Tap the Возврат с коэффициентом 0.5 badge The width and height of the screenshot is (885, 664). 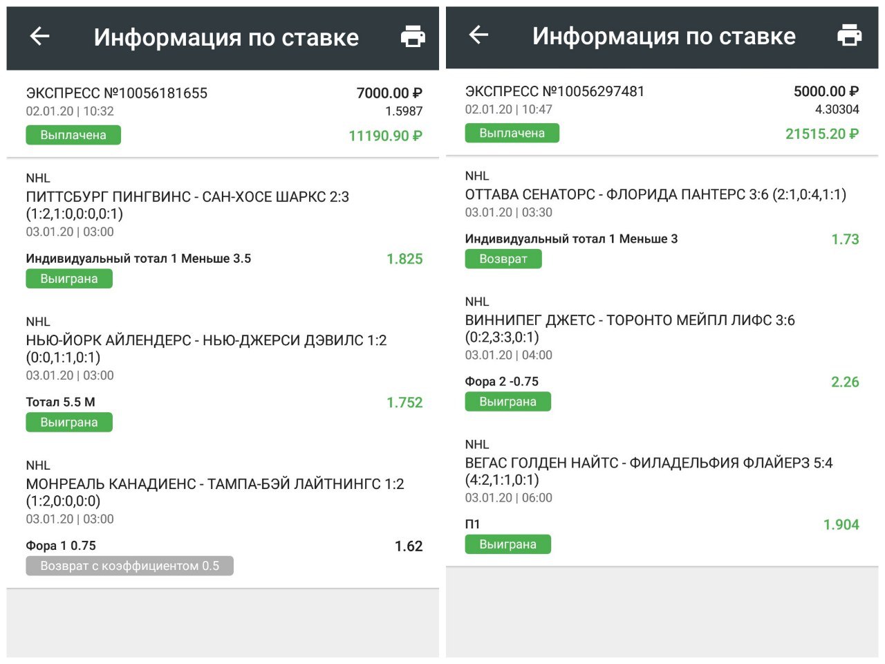pyautogui.click(x=129, y=566)
